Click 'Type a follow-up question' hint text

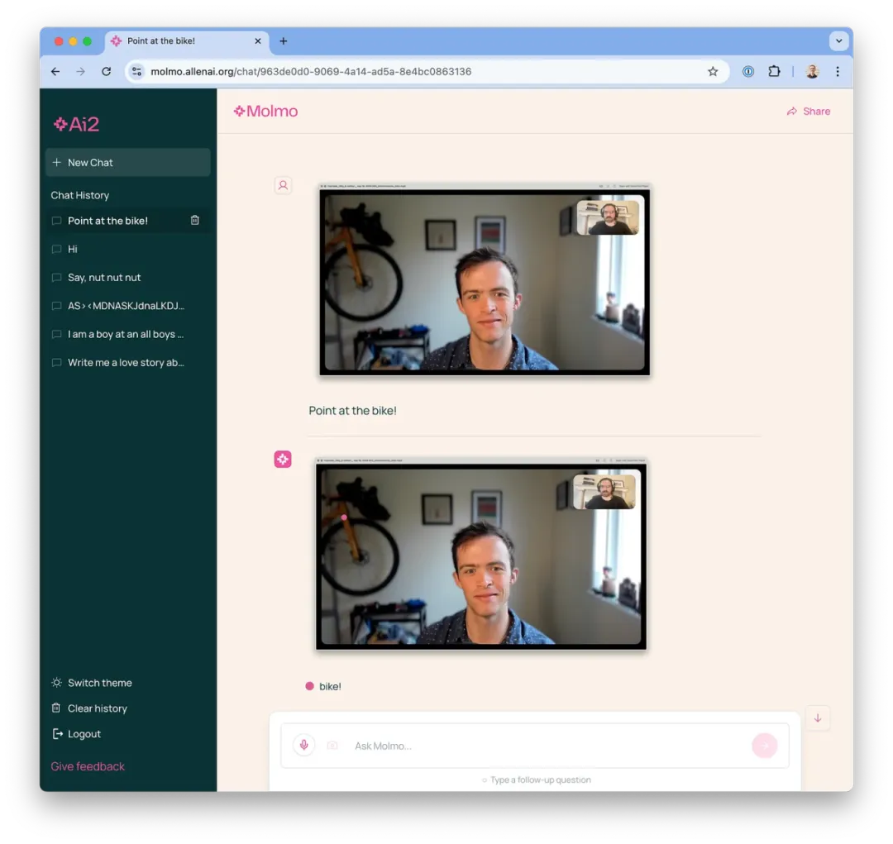pyautogui.click(x=541, y=780)
